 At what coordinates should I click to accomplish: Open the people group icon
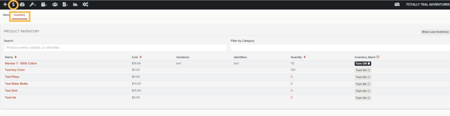pos(55,4)
